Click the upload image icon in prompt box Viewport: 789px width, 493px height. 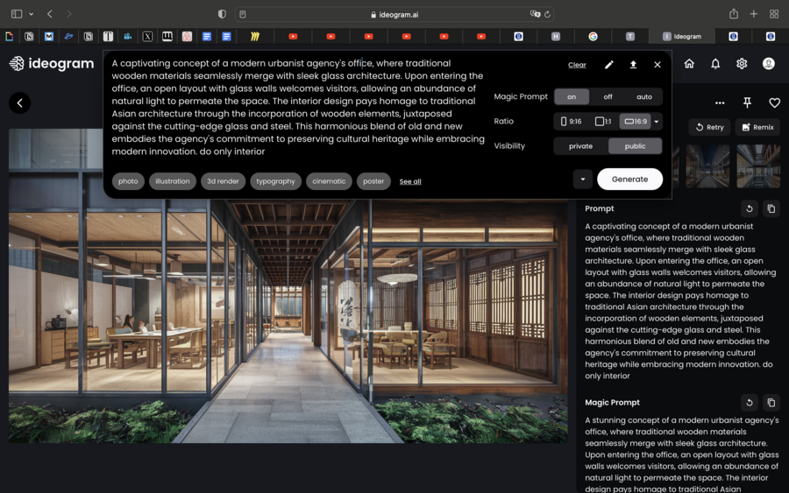(x=633, y=64)
